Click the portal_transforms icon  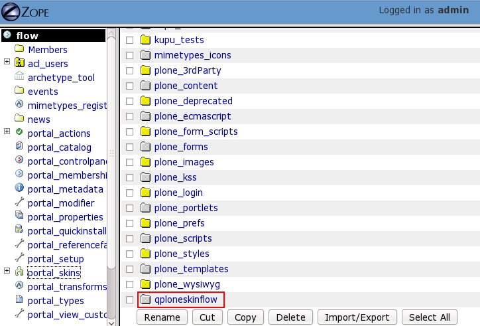point(19,285)
